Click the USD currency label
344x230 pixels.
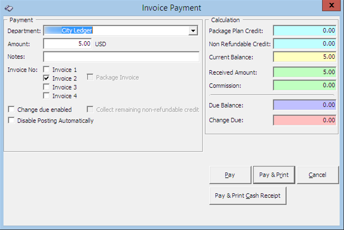point(100,44)
